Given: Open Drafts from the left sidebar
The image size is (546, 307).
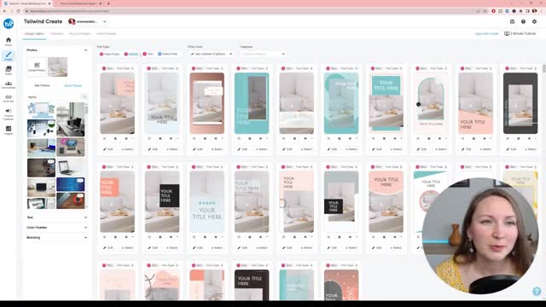Looking at the screenshot, I should pos(9,70).
